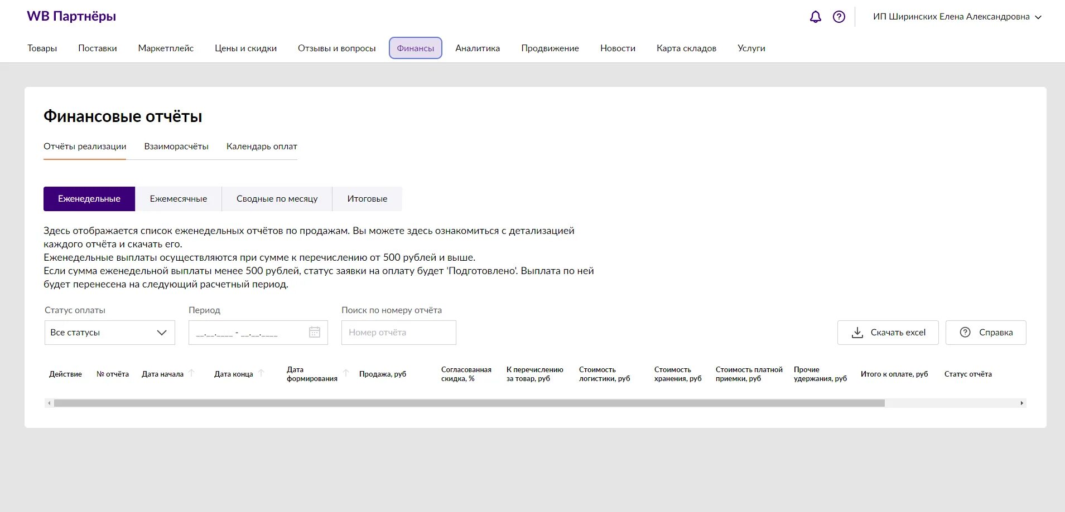Viewport: 1065px width, 512px height.
Task: Open the help question mark icon in header
Action: point(838,17)
